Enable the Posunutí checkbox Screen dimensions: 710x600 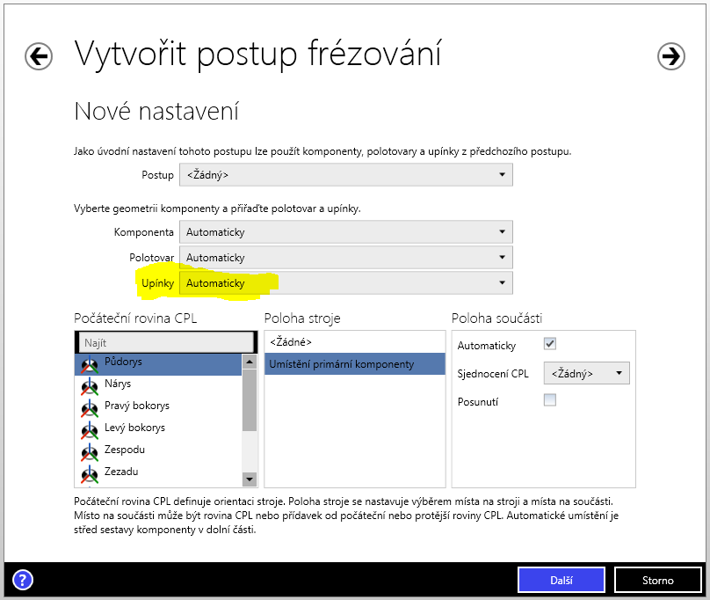(550, 400)
